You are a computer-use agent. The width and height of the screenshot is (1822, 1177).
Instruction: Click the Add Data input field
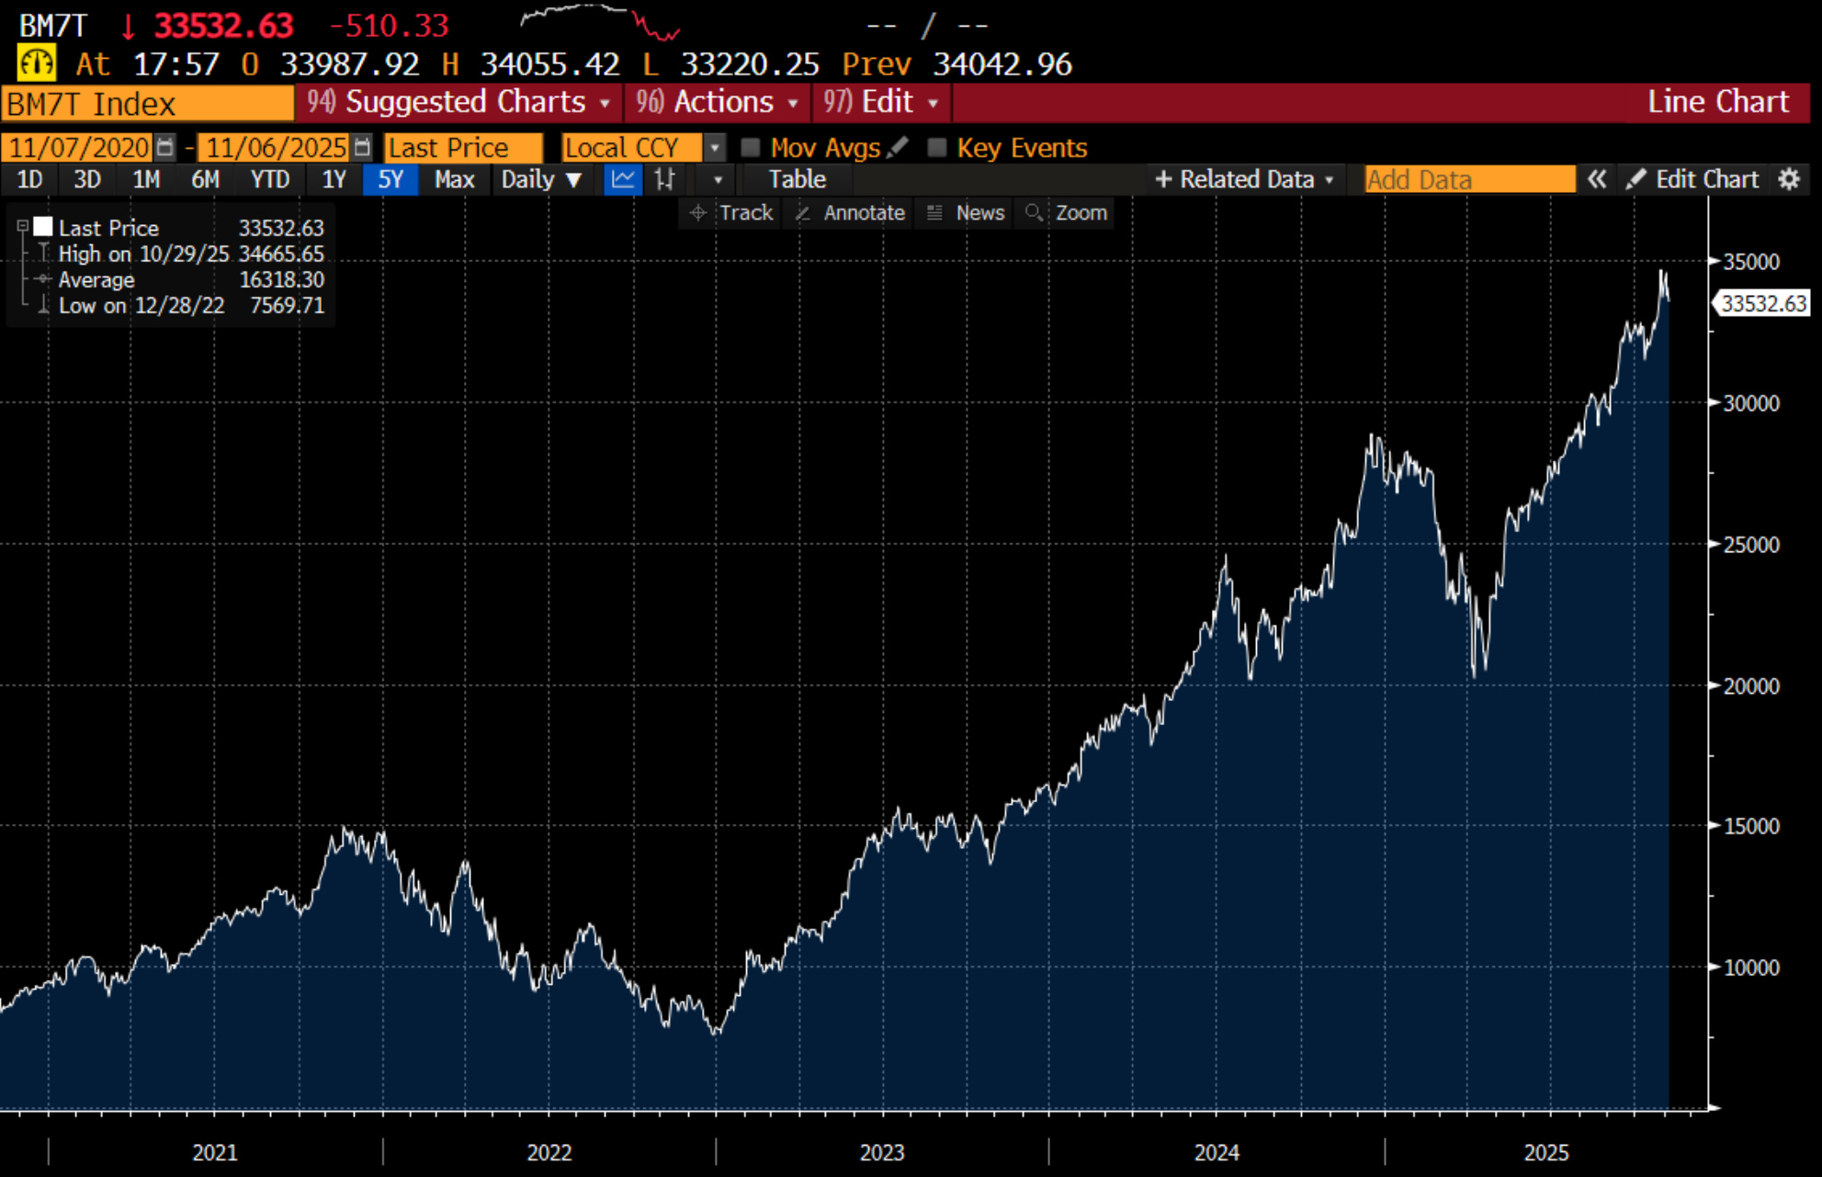tap(1468, 179)
